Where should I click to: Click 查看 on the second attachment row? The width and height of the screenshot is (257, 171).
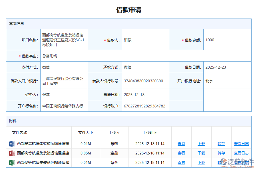coord(181,153)
